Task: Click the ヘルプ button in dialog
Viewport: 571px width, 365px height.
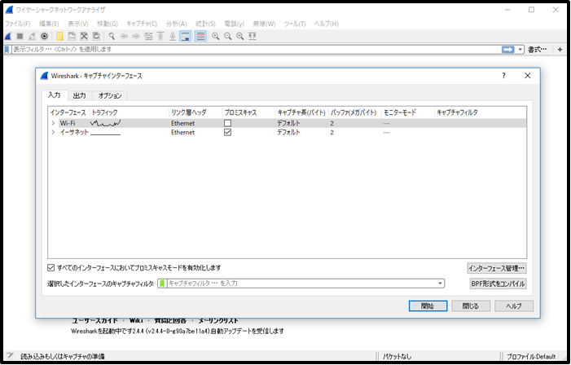Action: click(514, 306)
